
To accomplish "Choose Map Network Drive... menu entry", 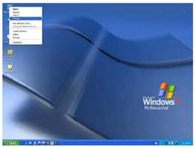I will click(26, 23).
